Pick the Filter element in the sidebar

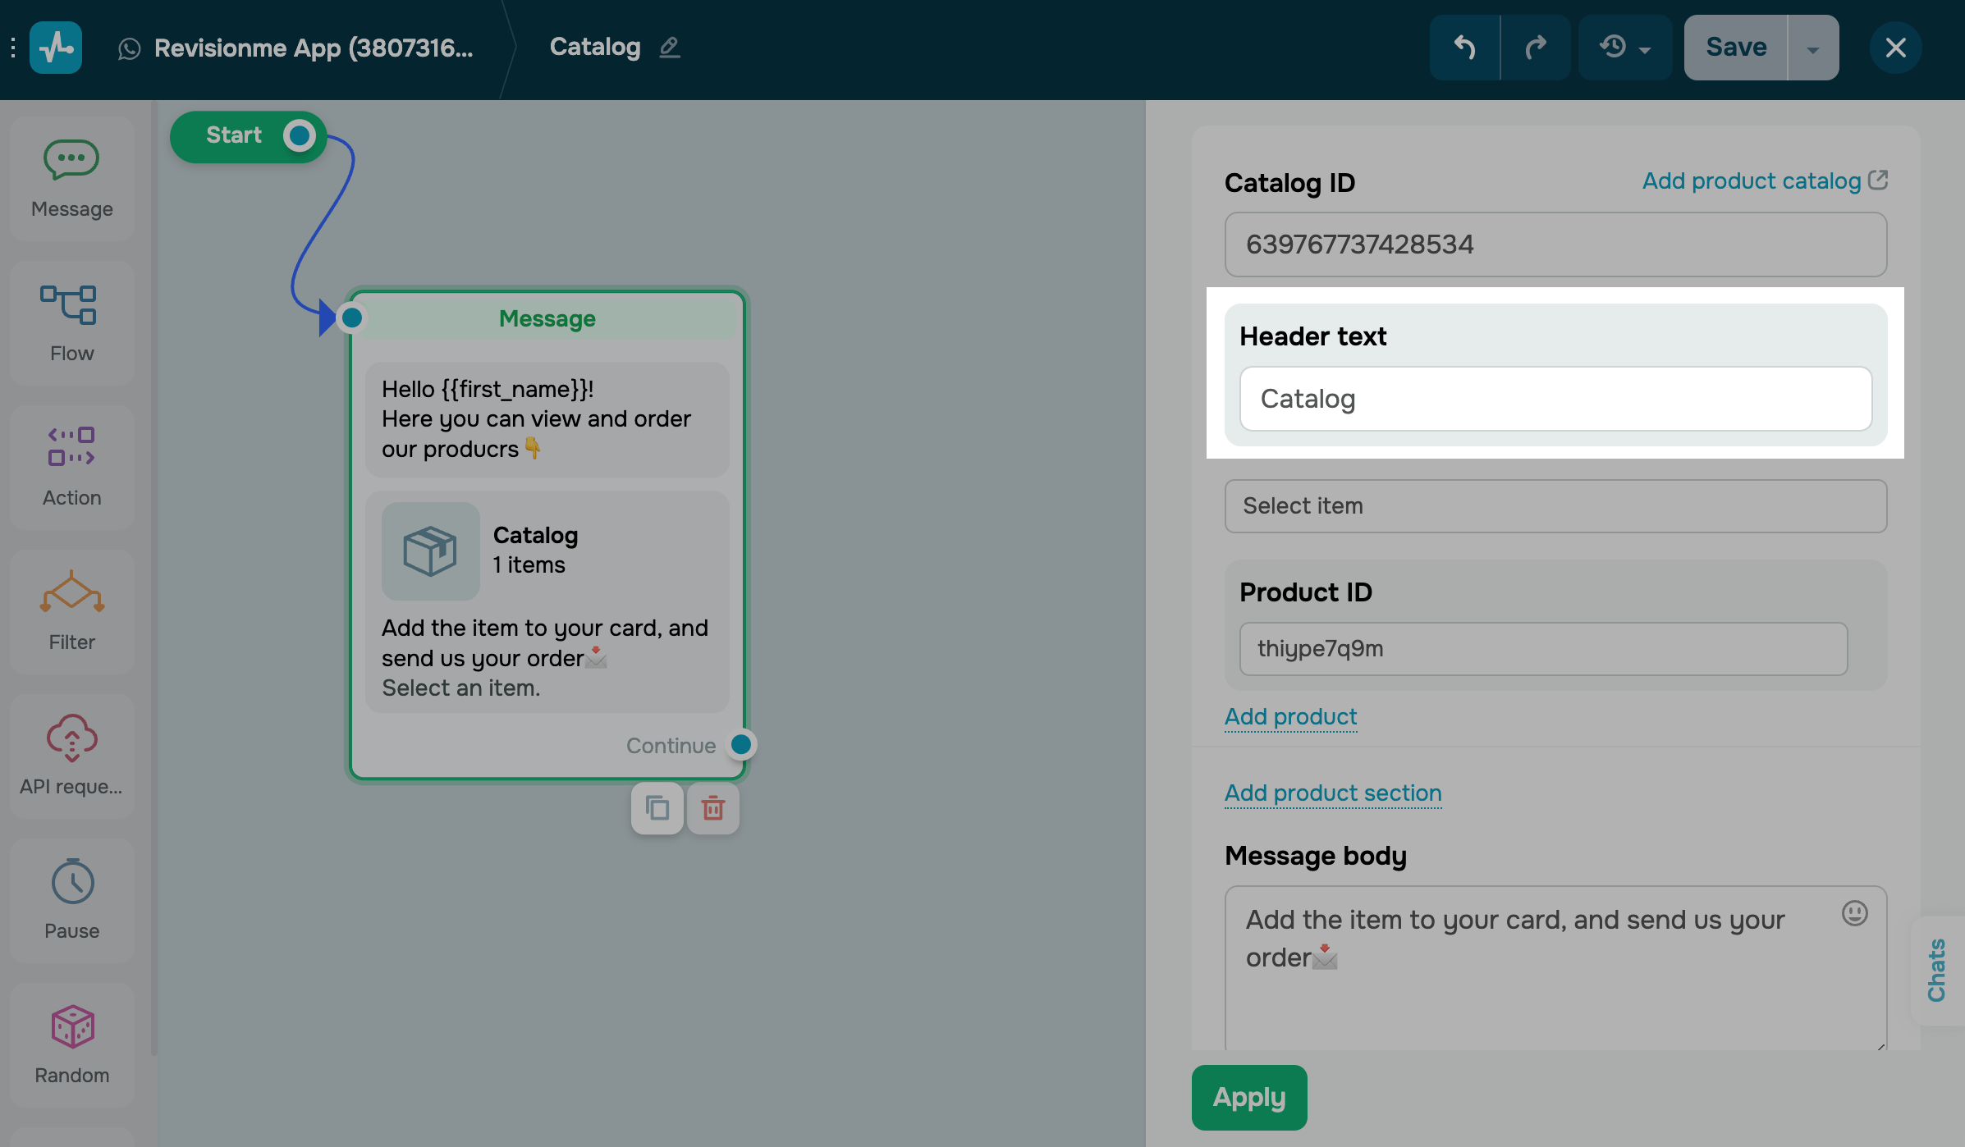[x=71, y=611]
